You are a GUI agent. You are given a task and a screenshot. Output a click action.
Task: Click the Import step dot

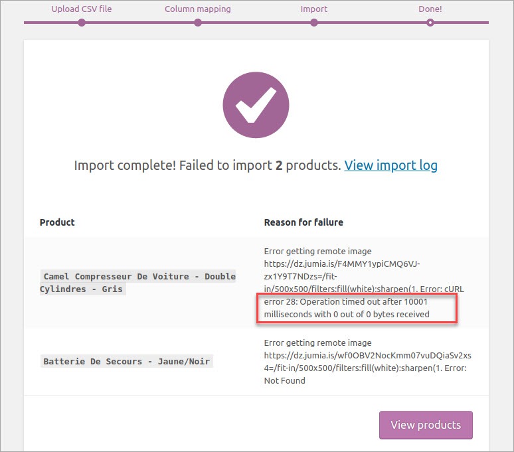(314, 23)
